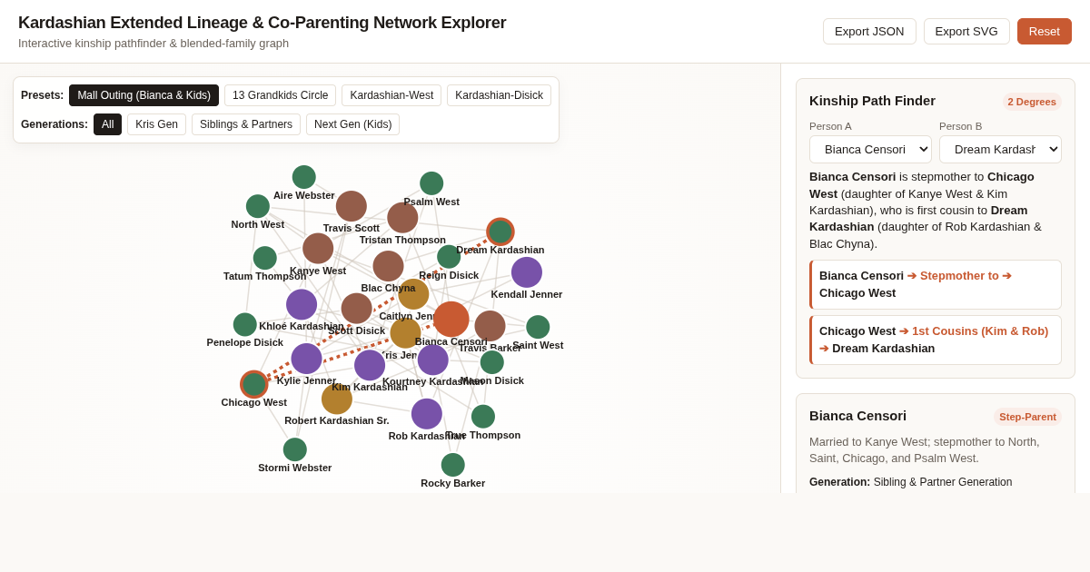Image resolution: width=1090 pixels, height=572 pixels.
Task: Click the Bianca Censori details card title
Action: tap(857, 416)
